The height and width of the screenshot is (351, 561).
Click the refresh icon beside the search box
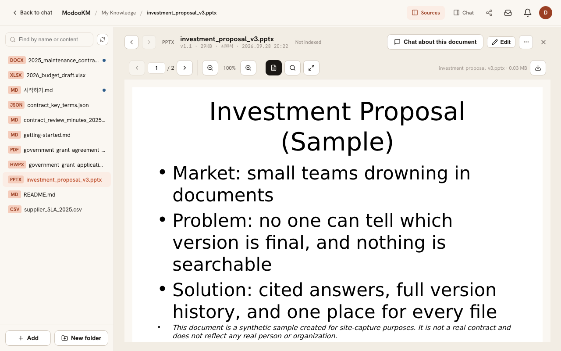coord(102,39)
